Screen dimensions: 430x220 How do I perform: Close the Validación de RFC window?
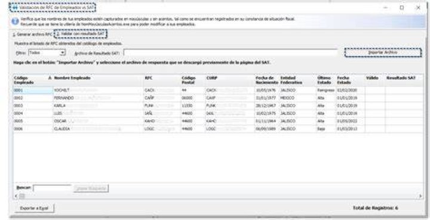418,8
